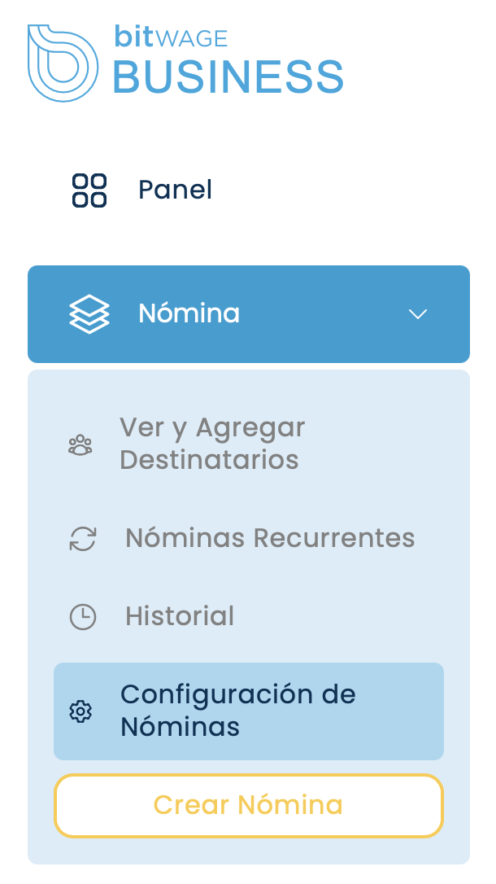Click the gear icon for Configuración de Nóminas
This screenshot has height=884, width=496.
coord(80,711)
